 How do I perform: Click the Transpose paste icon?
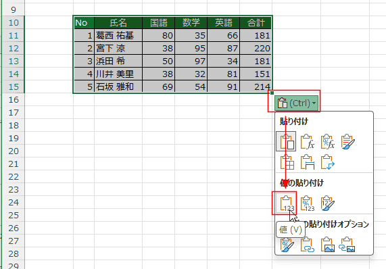pyautogui.click(x=327, y=162)
